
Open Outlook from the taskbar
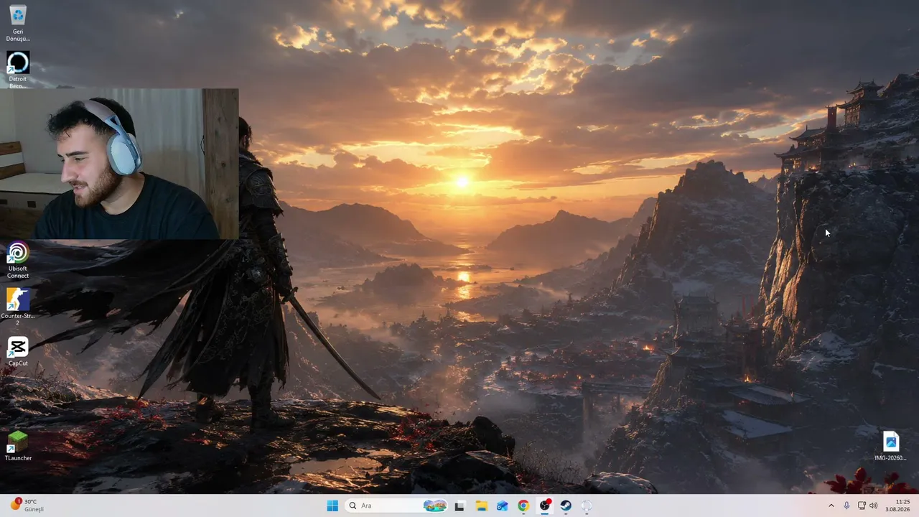point(503,506)
